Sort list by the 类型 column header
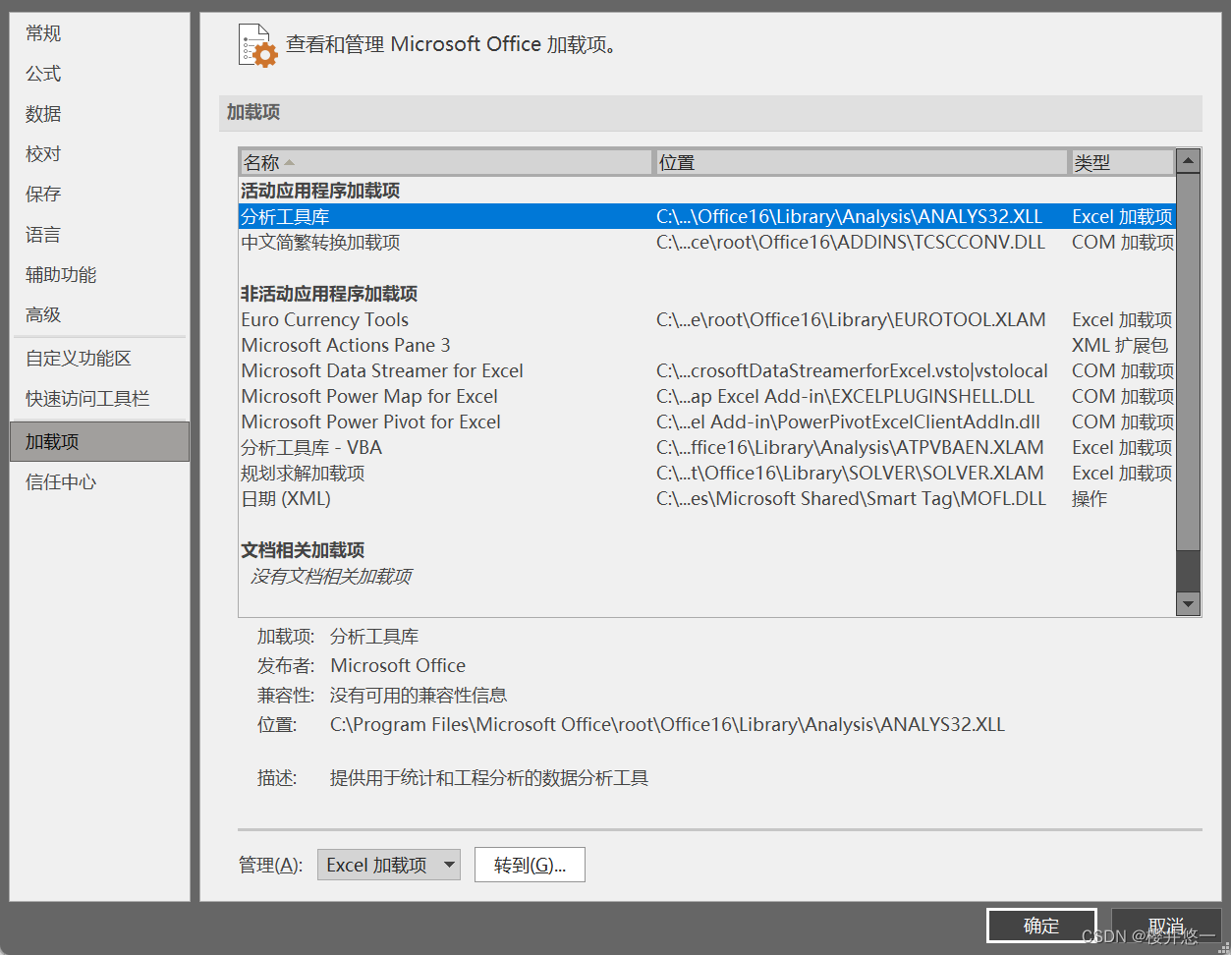 [1122, 162]
